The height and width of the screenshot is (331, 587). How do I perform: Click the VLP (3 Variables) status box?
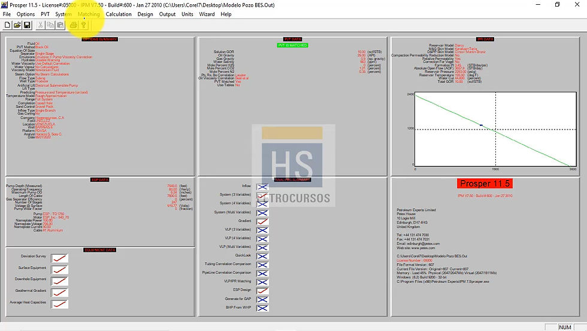pyautogui.click(x=262, y=230)
